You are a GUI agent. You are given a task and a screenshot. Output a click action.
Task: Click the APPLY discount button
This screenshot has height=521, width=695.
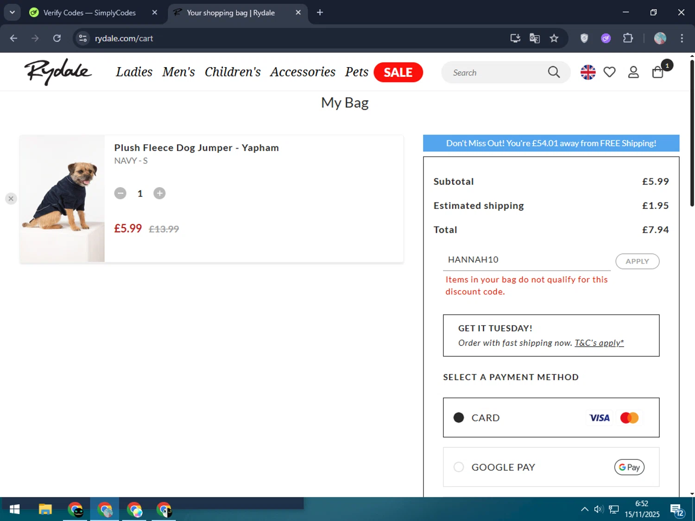[x=637, y=261]
